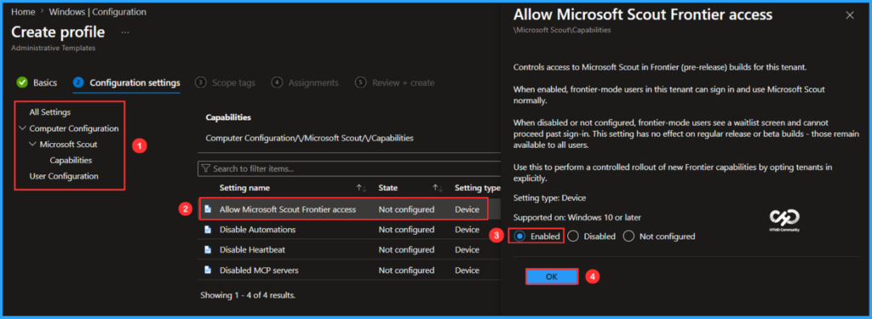Click the step 3 circle for Scope tags
The image size is (872, 319).
tap(200, 83)
